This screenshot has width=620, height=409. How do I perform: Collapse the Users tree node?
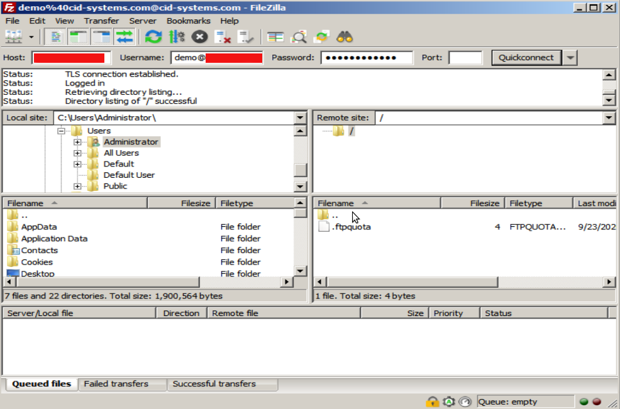coord(61,131)
